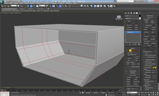The width and height of the screenshot is (159, 96).
Task: Select the Edge sub-object level icon
Action: [130, 51]
